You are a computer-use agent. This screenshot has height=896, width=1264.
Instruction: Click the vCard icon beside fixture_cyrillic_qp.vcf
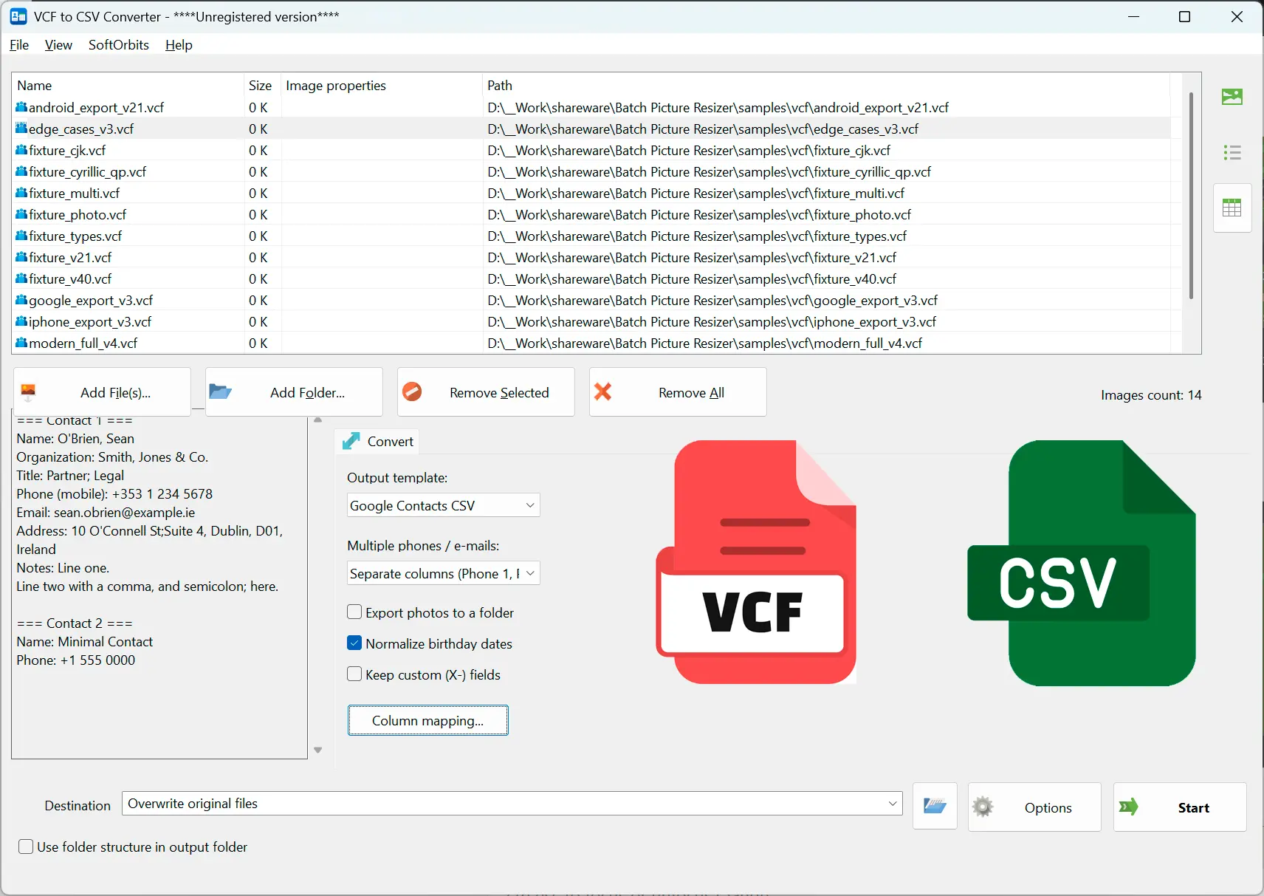21,171
